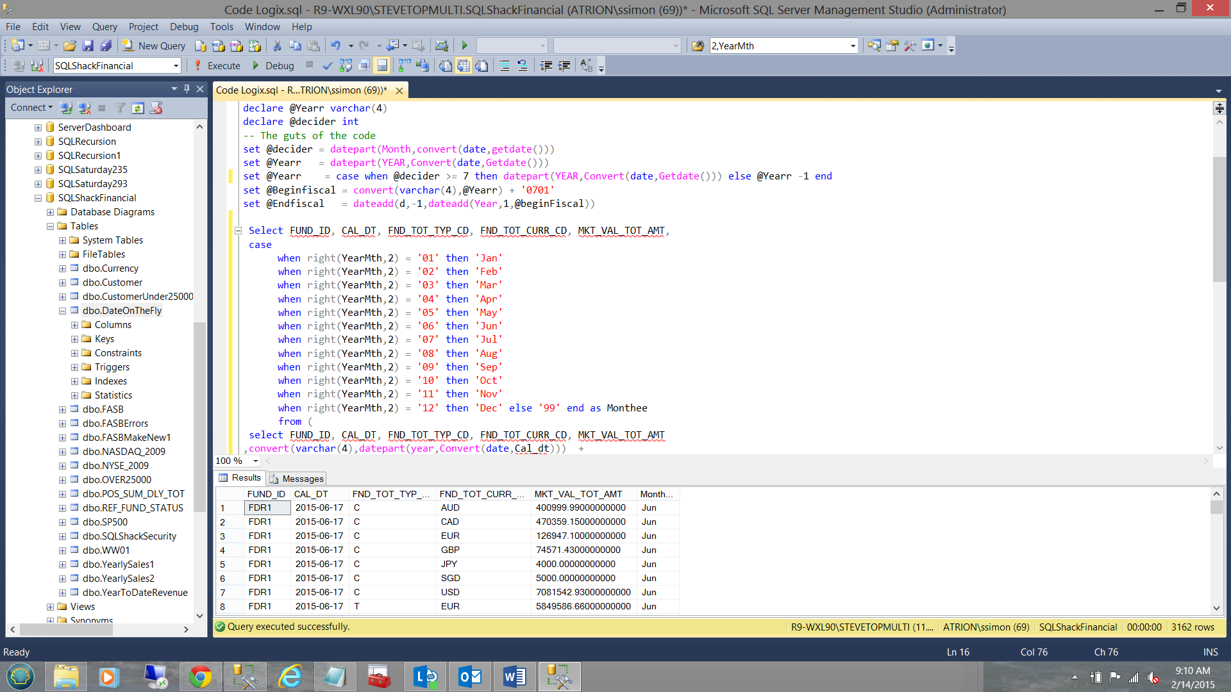Click the Undo arrow icon
The image size is (1231, 692).
(335, 45)
